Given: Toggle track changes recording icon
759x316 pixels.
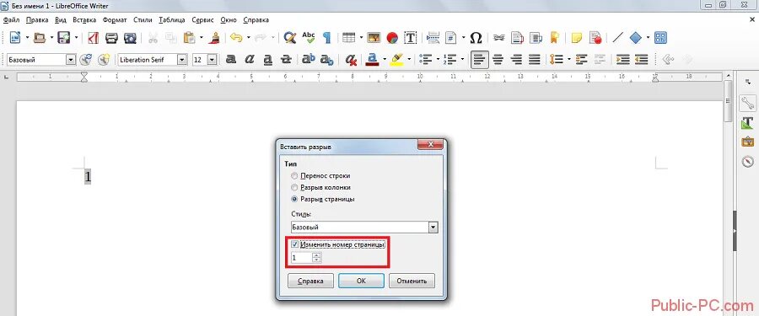Looking at the screenshot, I should click(595, 37).
